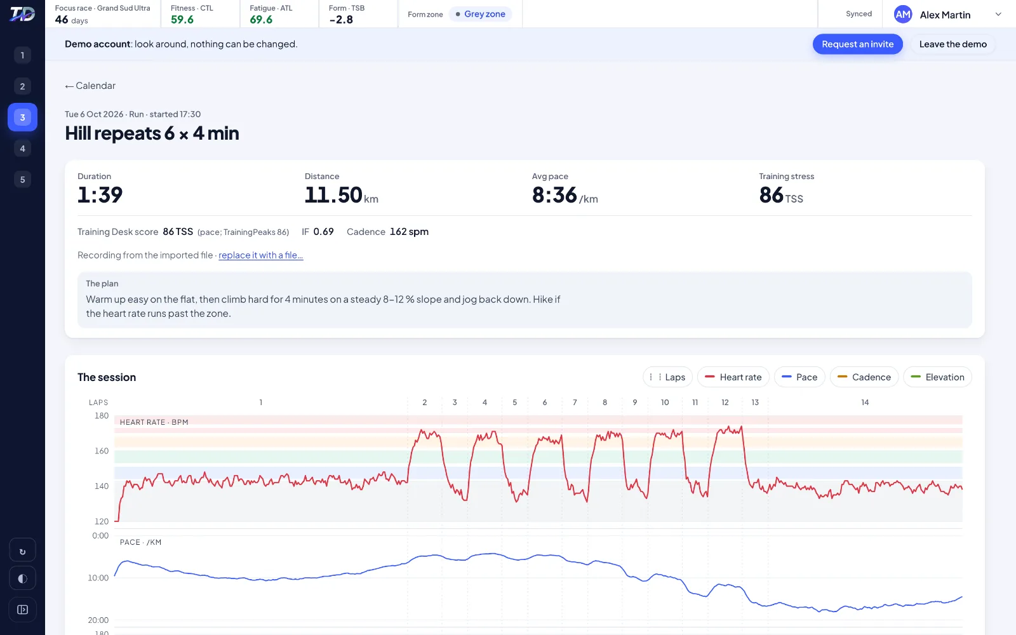The height and width of the screenshot is (635, 1016).
Task: Toggle Elevation series
Action: (x=937, y=377)
